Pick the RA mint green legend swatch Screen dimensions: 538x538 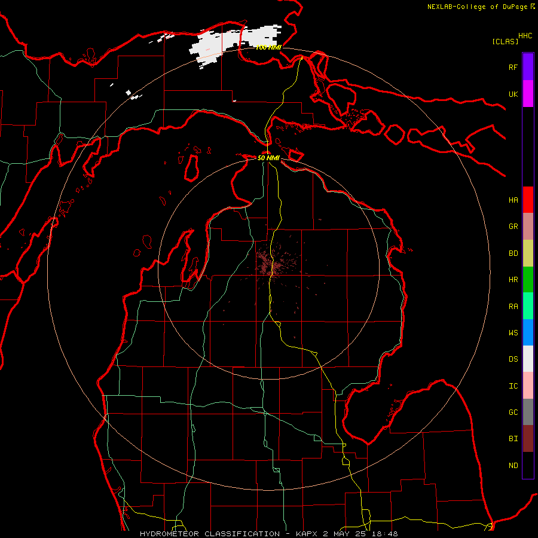(x=528, y=306)
